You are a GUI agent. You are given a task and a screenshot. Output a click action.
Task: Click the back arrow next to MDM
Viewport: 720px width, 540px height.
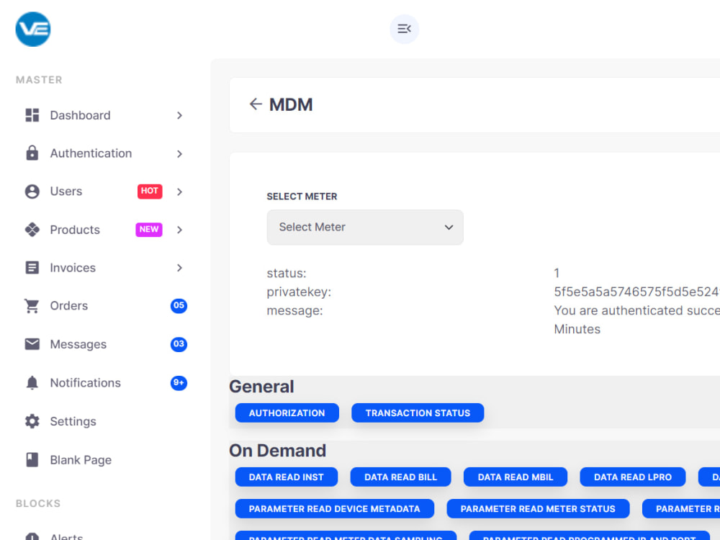coord(256,104)
